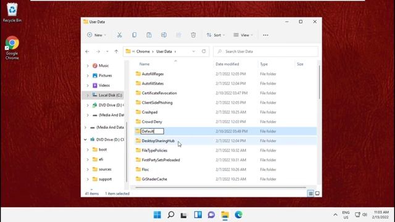Viewport: 395px width, 222px height.
Task: Expand the boot folder node
Action: coord(88,149)
